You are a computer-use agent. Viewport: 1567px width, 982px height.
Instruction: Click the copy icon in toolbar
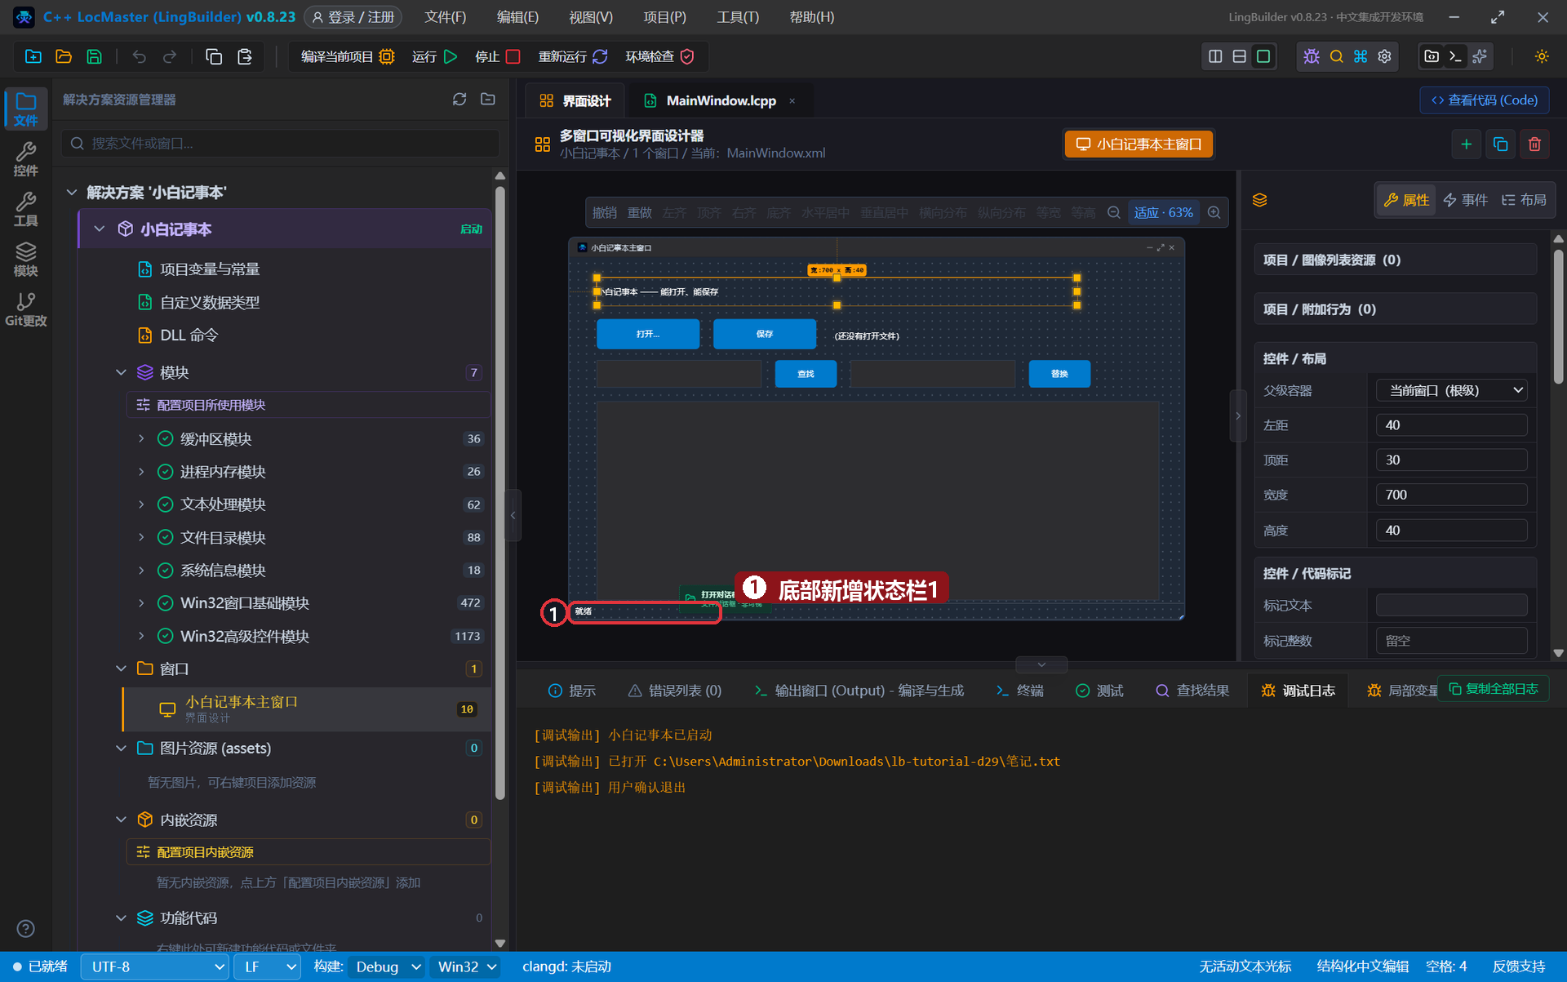point(214,56)
